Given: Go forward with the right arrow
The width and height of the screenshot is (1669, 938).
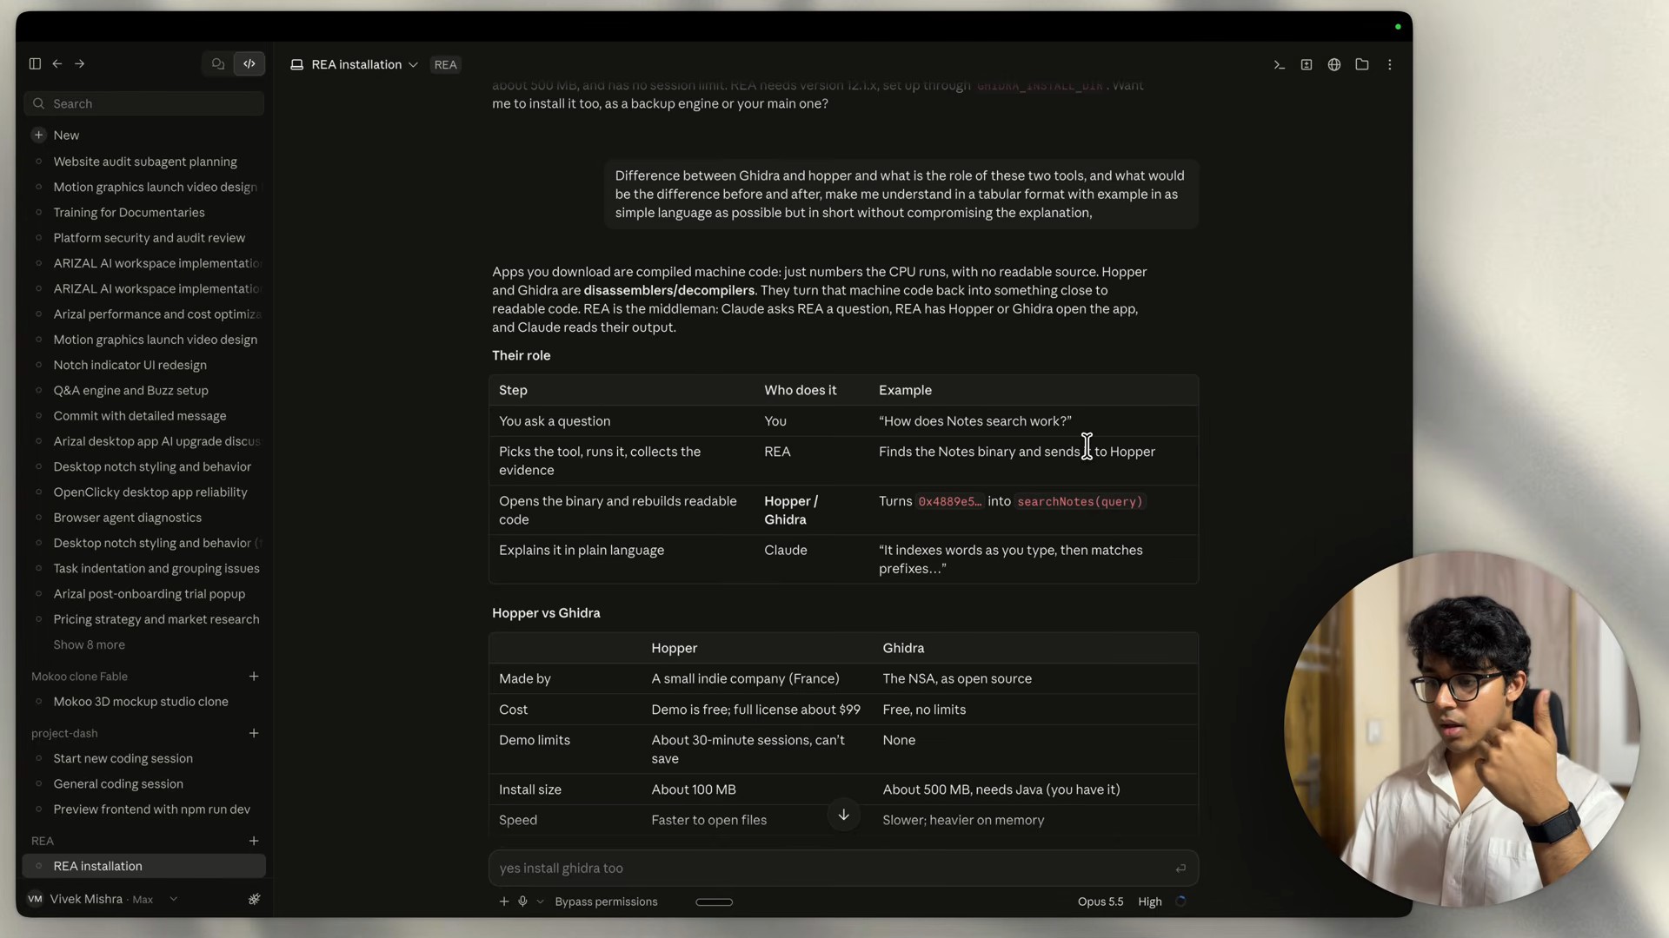Looking at the screenshot, I should [80, 63].
